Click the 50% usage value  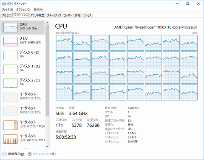pos(60,113)
